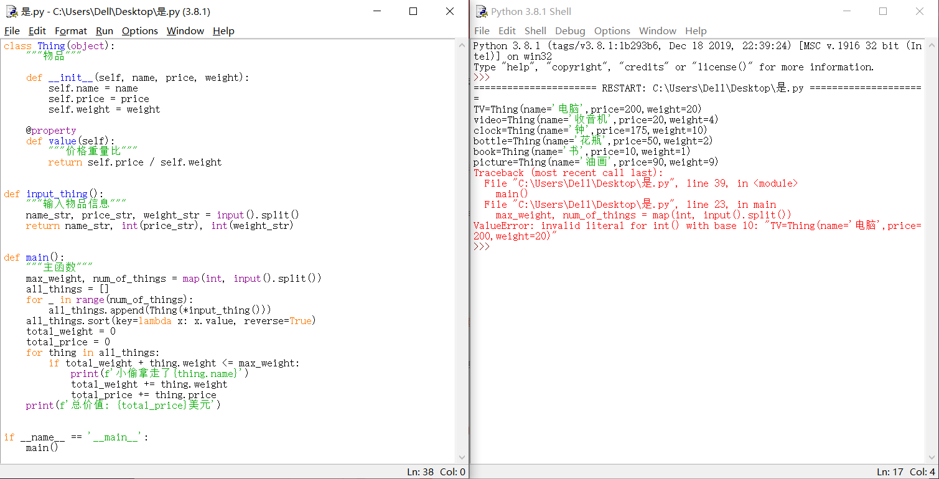Click the Shell line starting with 'TV=Thing'
Screen dimensions: 939x479
pyautogui.click(x=587, y=109)
